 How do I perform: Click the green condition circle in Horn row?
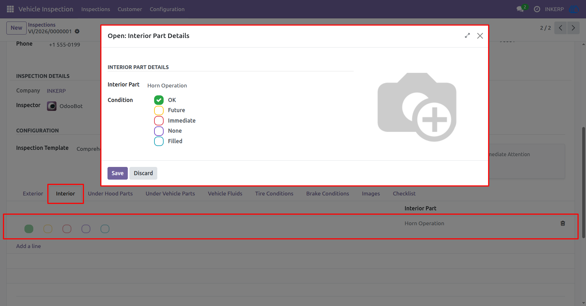[29, 229]
